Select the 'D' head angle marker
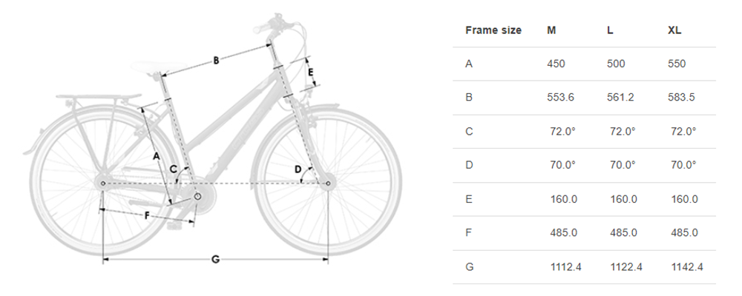The width and height of the screenshot is (742, 296). (x=298, y=169)
